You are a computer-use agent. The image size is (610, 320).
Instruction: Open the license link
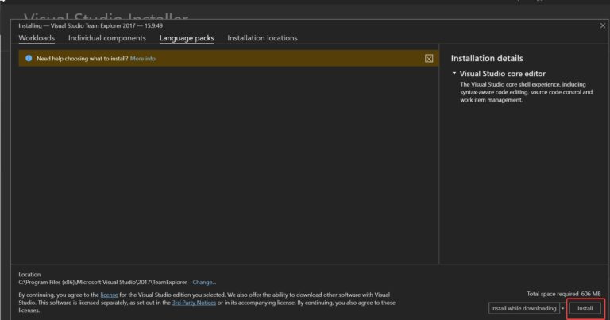[x=109, y=294]
